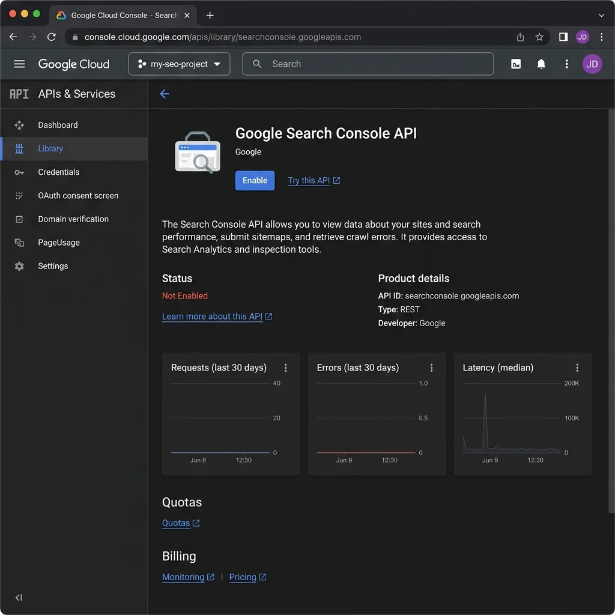The image size is (615, 615).
Task: Click the page's vertical scrollbar
Action: (611, 311)
